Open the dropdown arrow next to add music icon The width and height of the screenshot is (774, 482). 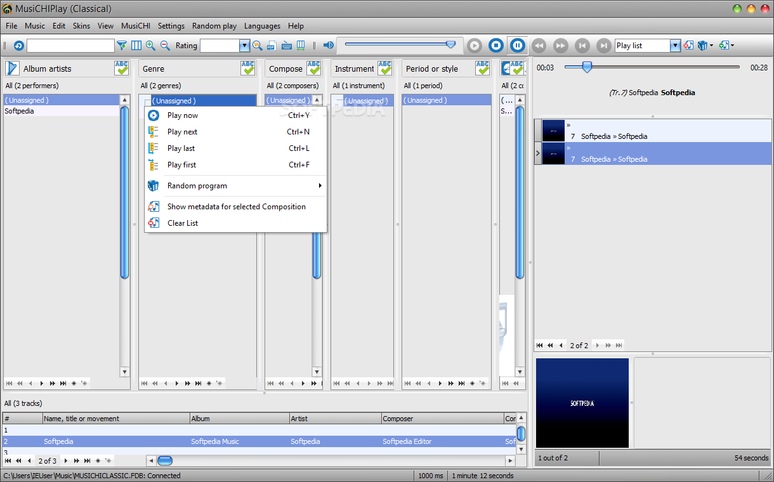click(733, 46)
